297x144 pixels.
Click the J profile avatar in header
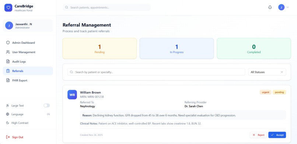281,7
